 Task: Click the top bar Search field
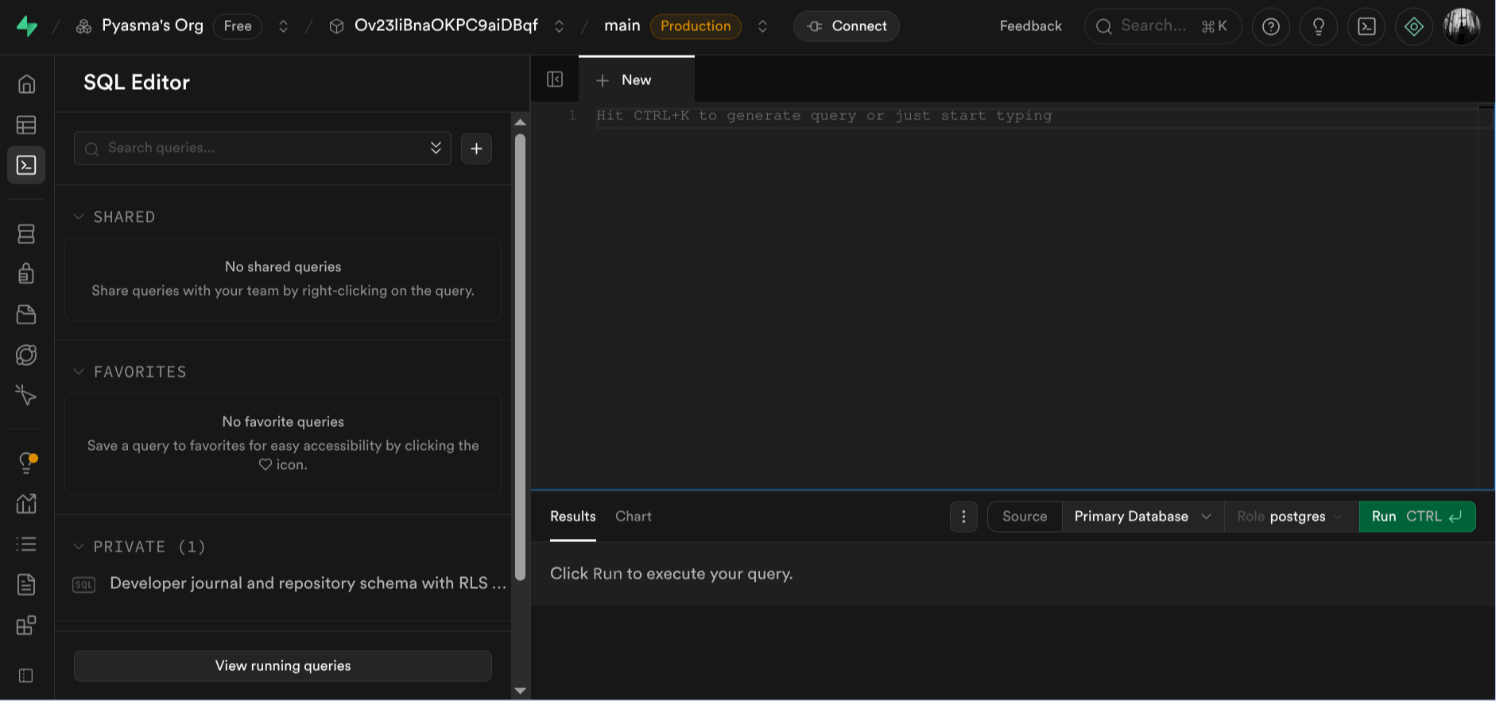1163,26
